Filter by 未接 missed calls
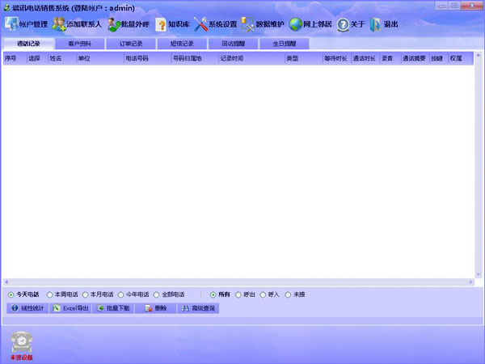Image resolution: width=485 pixels, height=364 pixels. click(288, 294)
